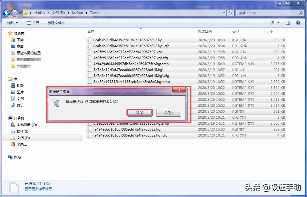Select 收藏夹 in navigation pane
Screen dimensions: 307x197
click(x=19, y=33)
